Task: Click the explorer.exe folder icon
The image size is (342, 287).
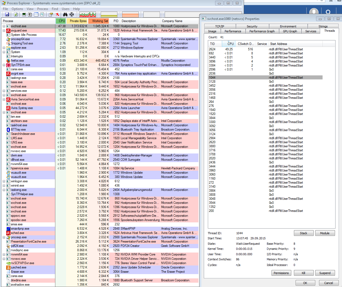Action: (x=8, y=48)
